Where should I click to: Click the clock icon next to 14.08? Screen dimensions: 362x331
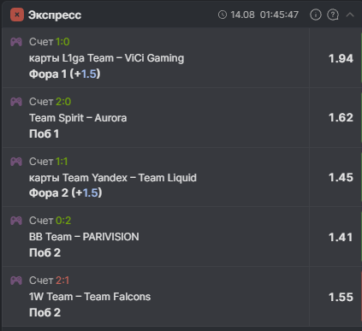tap(223, 15)
